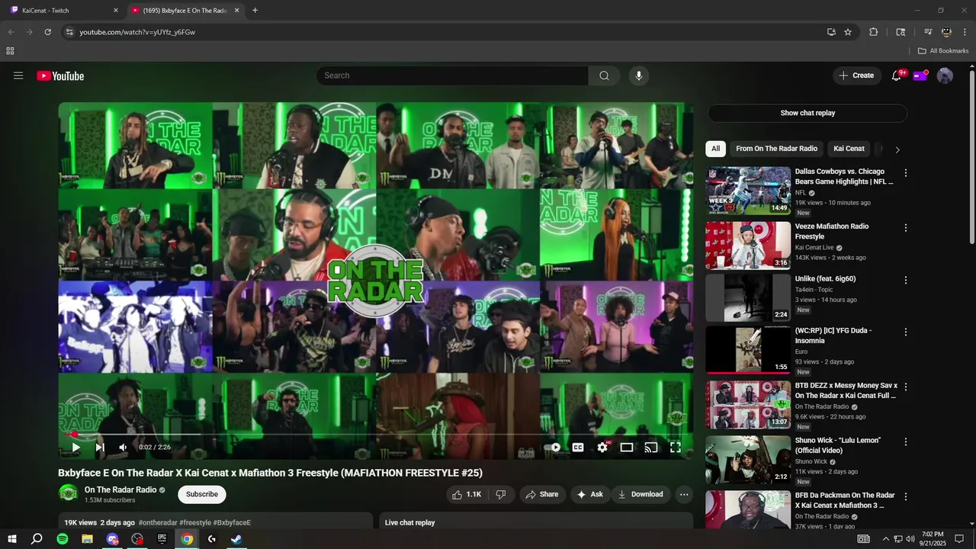Download the video
Viewport: 976px width, 549px height.
pos(640,494)
